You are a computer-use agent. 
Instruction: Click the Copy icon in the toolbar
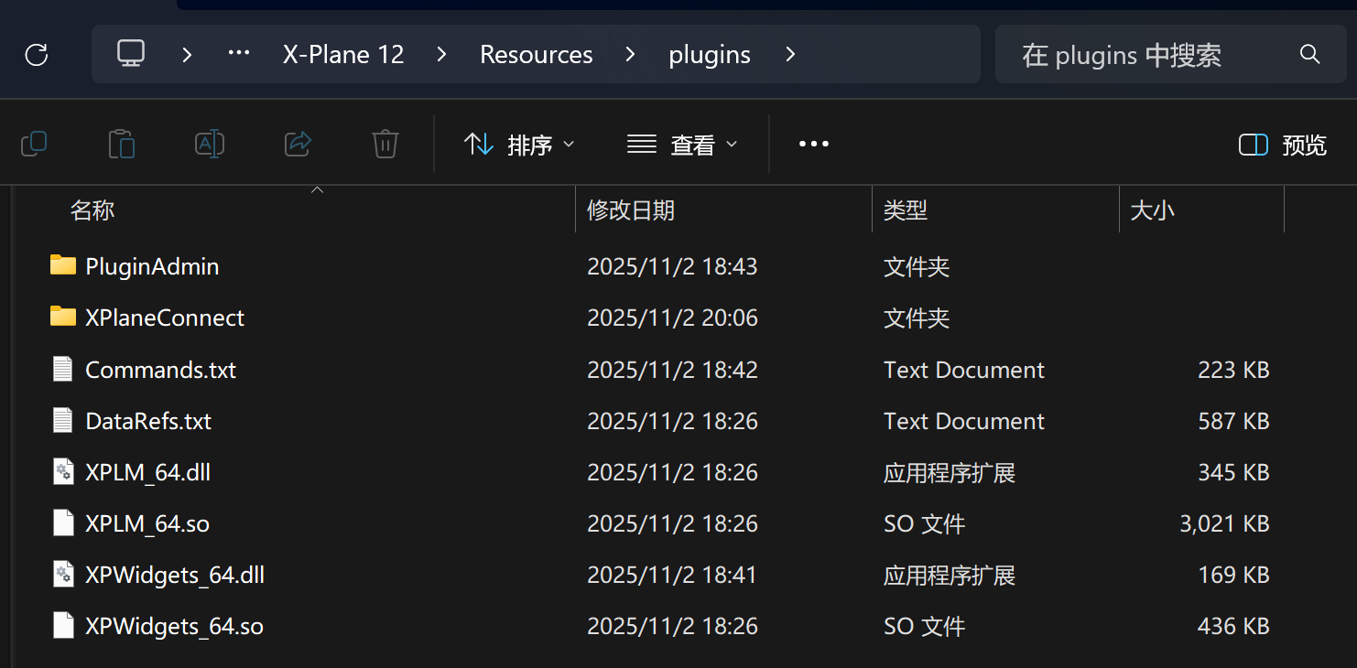pos(34,144)
